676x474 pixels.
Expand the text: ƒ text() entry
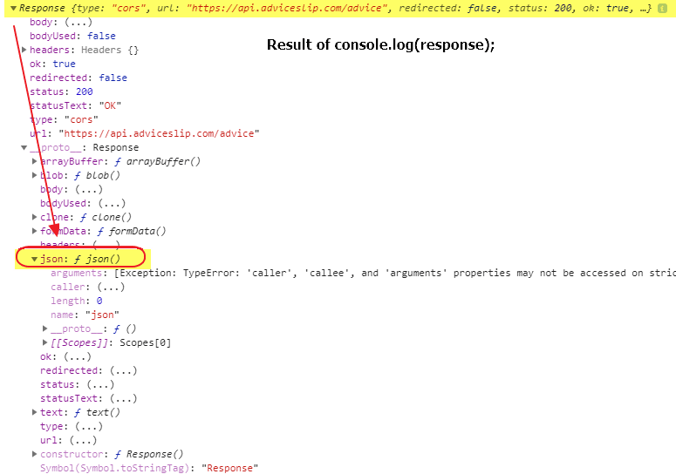click(x=35, y=412)
